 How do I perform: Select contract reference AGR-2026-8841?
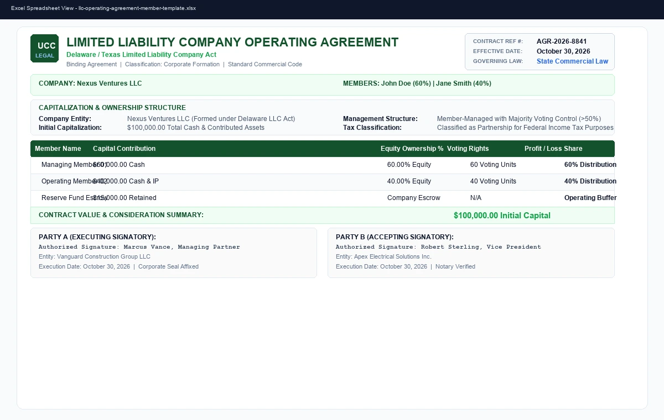pyautogui.click(x=562, y=41)
